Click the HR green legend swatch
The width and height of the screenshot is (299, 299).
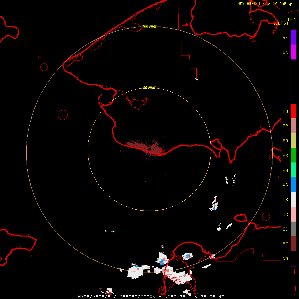click(x=293, y=155)
